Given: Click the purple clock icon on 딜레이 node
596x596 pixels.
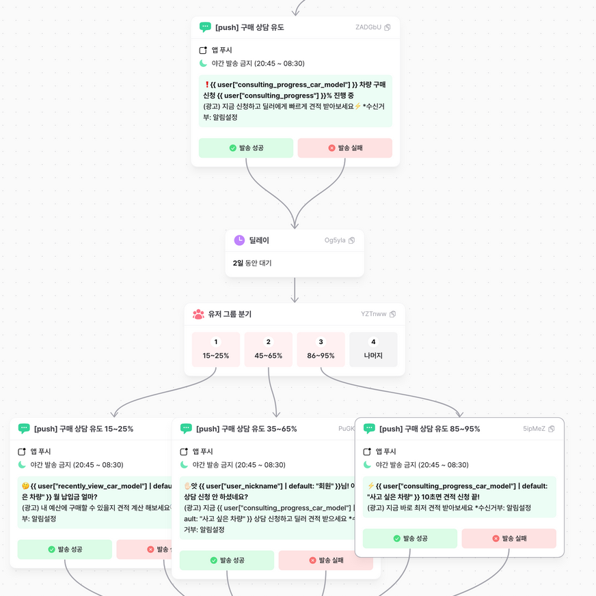Looking at the screenshot, I should pos(239,240).
